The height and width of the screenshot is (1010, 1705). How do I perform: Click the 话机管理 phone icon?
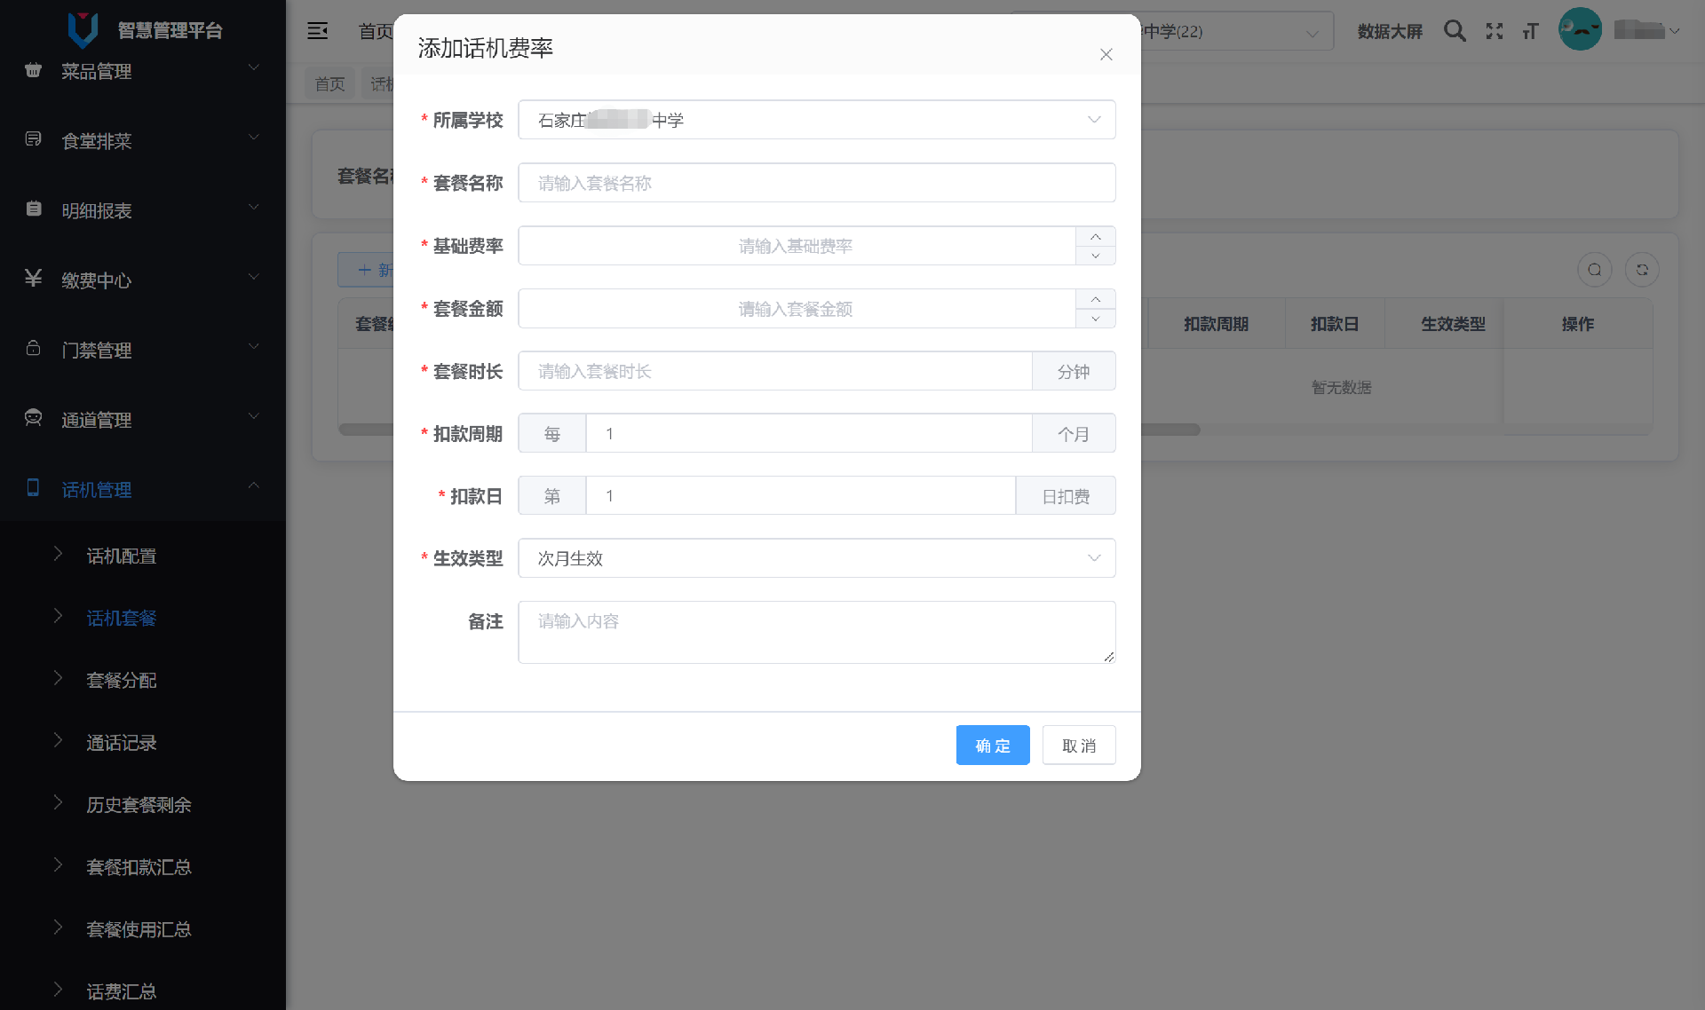click(33, 487)
